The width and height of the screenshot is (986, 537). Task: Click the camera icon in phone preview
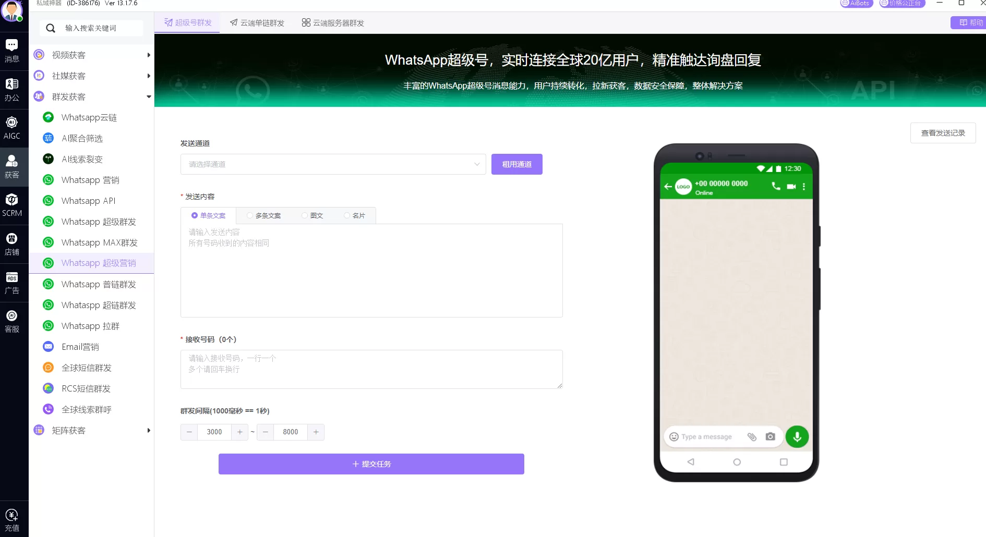(x=770, y=437)
